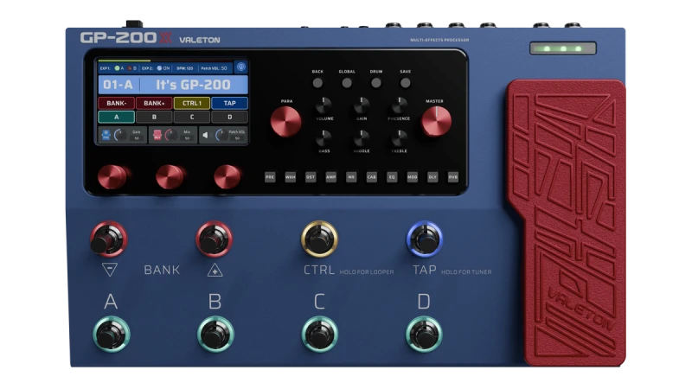Viewport: 692px width, 389px height.
Task: Toggle the EXP2 ON indicator
Action: [x=163, y=68]
